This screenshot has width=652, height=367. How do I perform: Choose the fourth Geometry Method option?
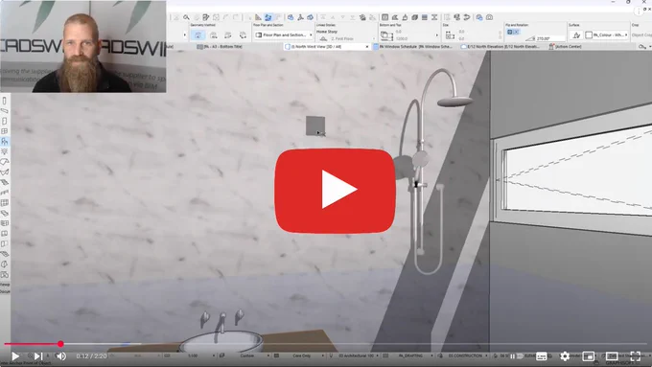click(243, 35)
